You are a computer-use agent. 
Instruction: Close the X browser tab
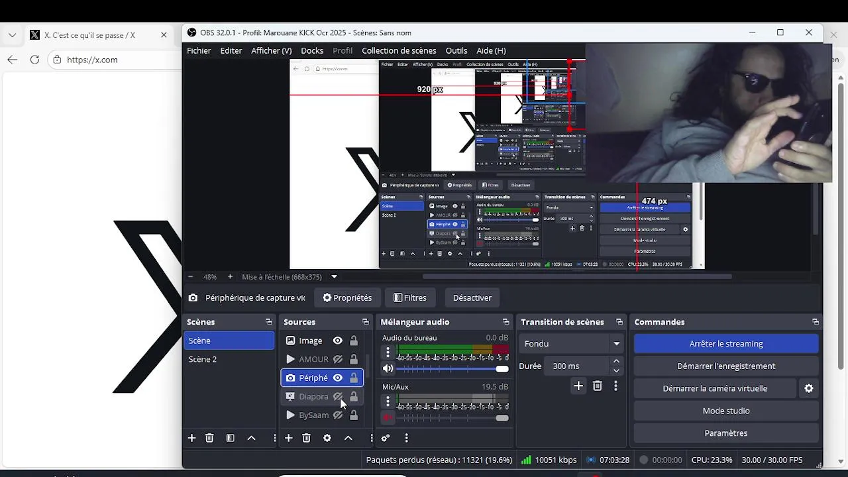coord(164,35)
